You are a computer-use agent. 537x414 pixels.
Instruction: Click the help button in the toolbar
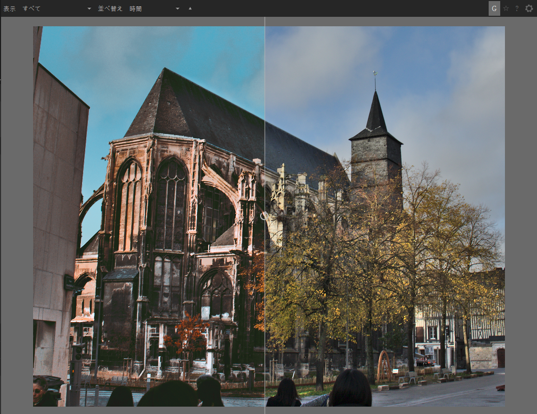coord(517,8)
